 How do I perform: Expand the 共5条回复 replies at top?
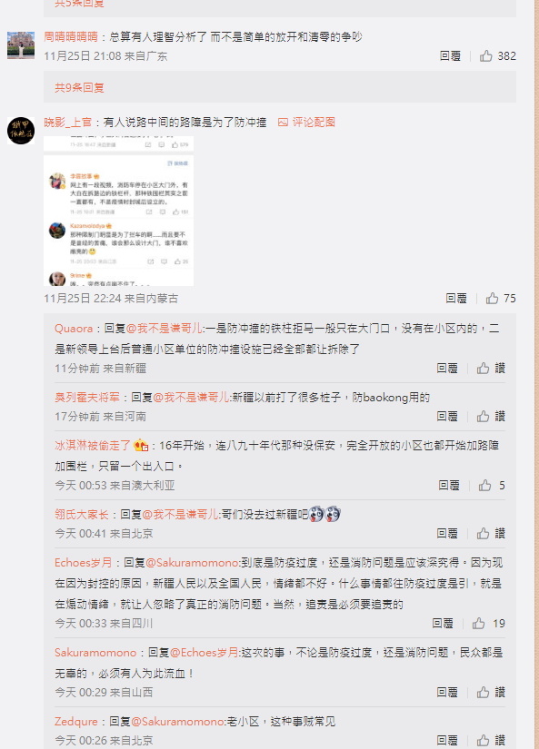click(x=79, y=4)
